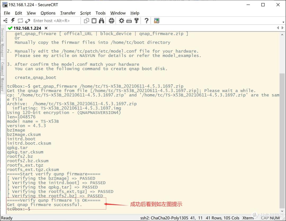
Task: Open the Transfer menu
Action: coord(68,13)
